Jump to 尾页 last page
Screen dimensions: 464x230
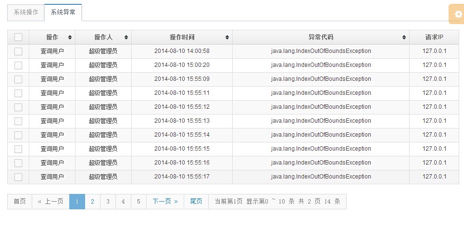click(x=196, y=202)
